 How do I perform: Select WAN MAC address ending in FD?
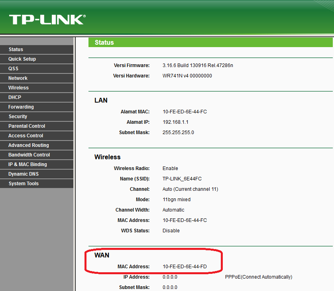(185, 267)
